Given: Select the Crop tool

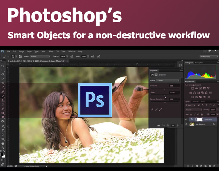Looking at the screenshot, I should pos(3,83).
